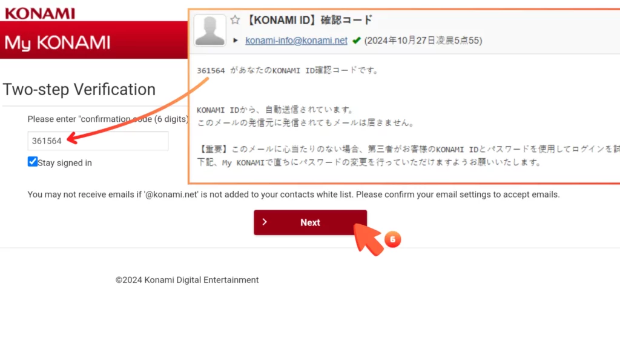The width and height of the screenshot is (620, 349).
Task: Click the chevron arrow inside Next button
Action: pos(265,222)
